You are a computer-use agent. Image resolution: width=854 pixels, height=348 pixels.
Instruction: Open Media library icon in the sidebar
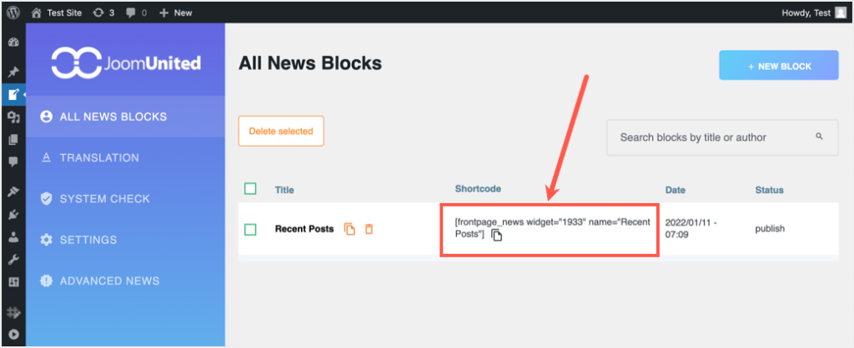[x=13, y=117]
